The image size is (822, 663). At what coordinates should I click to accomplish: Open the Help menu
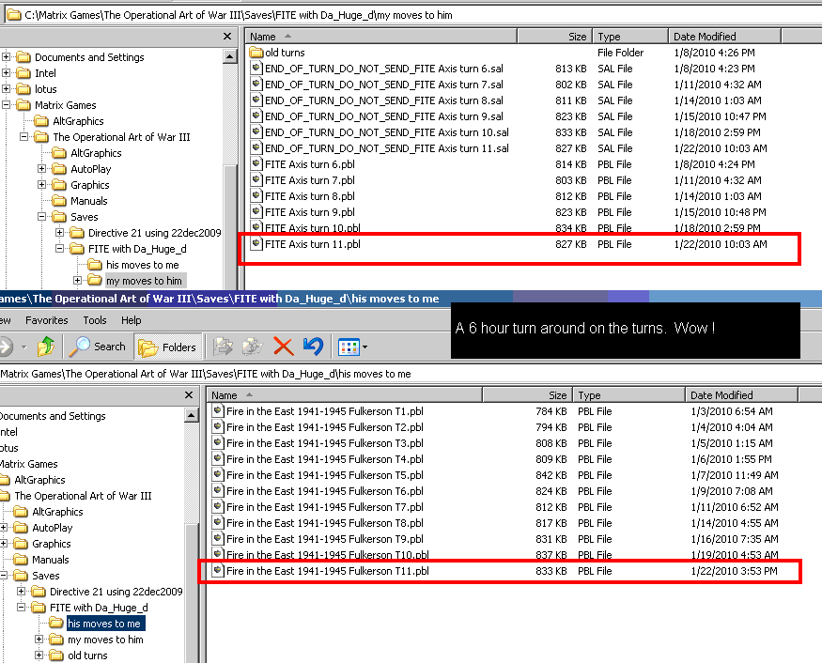132,320
